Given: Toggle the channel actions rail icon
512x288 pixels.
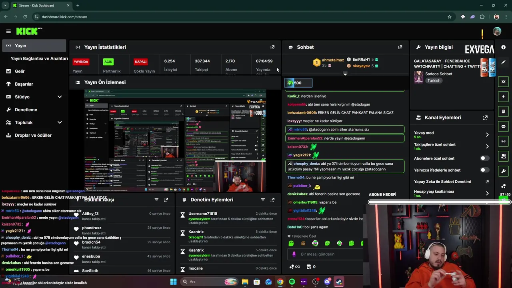Looking at the screenshot, I should coord(503,156).
